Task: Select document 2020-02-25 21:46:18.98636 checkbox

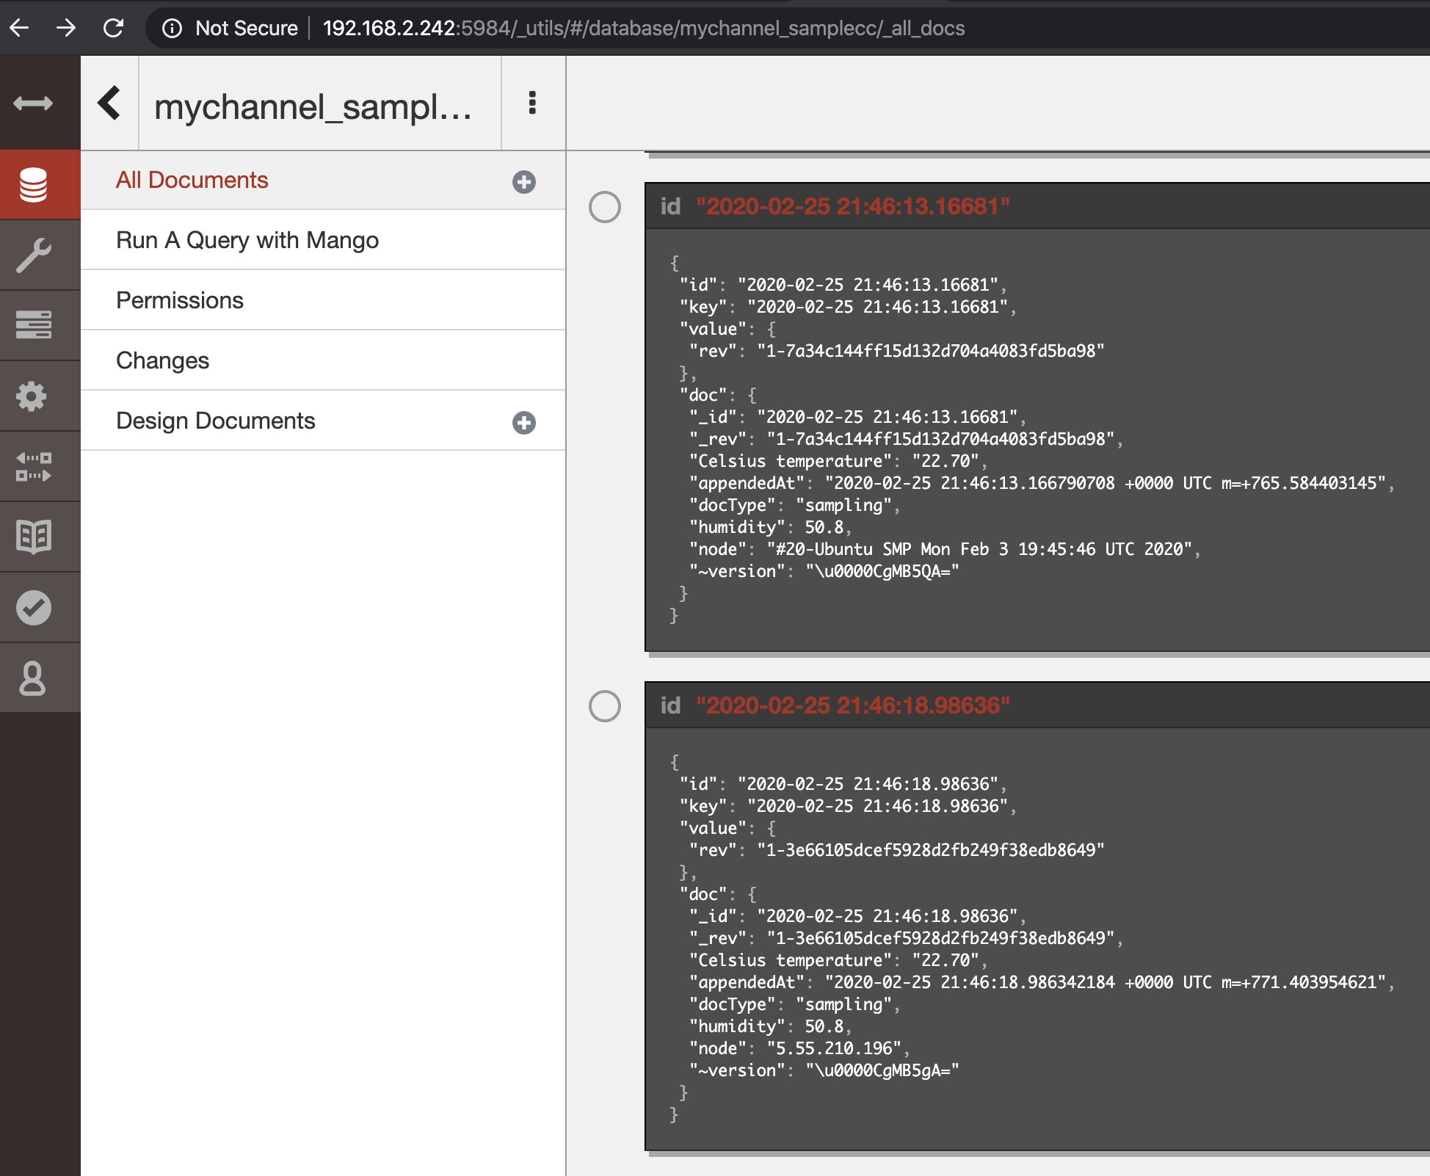Action: pyautogui.click(x=604, y=706)
